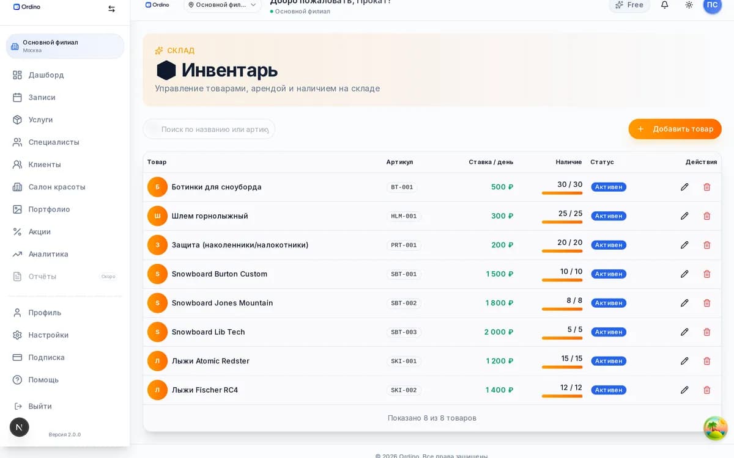Click Выйти to log out
The height and width of the screenshot is (458, 734).
pos(65,406)
